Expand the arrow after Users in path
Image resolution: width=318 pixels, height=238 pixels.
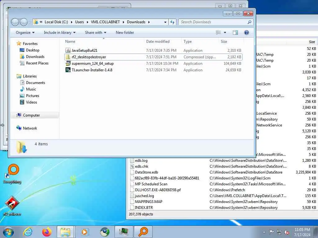87,22
